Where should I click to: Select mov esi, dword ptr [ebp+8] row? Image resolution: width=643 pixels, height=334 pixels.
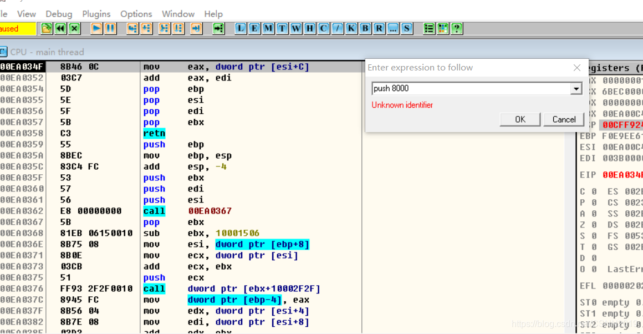[x=181, y=245]
